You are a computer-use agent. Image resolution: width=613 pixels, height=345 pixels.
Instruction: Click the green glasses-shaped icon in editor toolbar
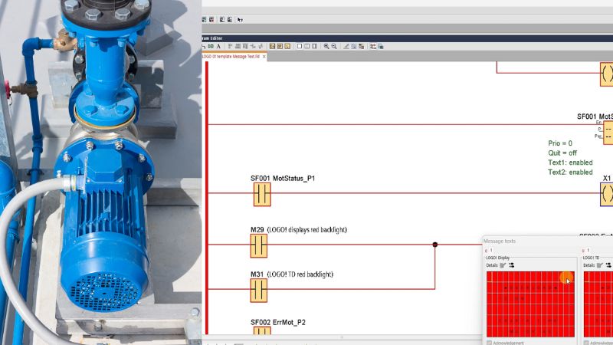(x=211, y=47)
